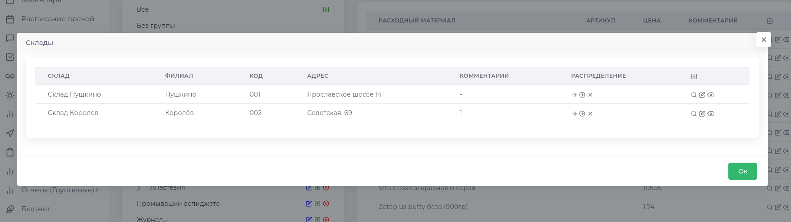Add group via green plus beside Все
791x222 pixels.
point(326,9)
